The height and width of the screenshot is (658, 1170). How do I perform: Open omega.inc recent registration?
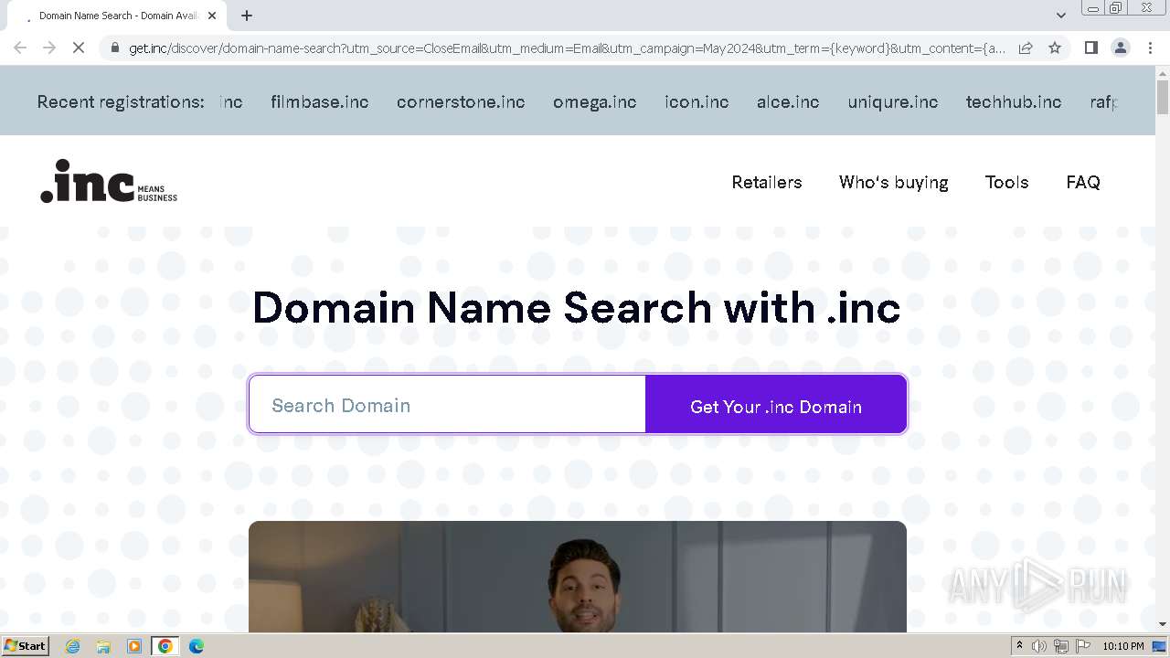pyautogui.click(x=594, y=101)
